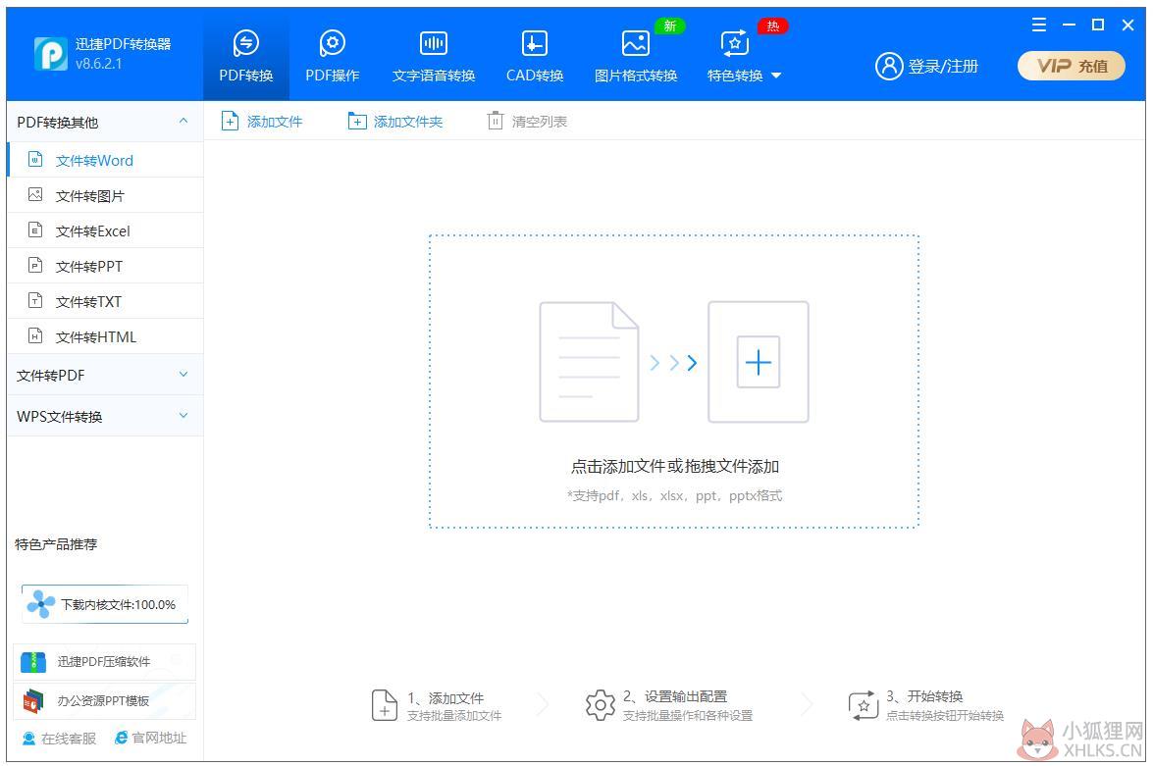Click step 1 add-file page icon
The image size is (1153, 766).
click(385, 705)
